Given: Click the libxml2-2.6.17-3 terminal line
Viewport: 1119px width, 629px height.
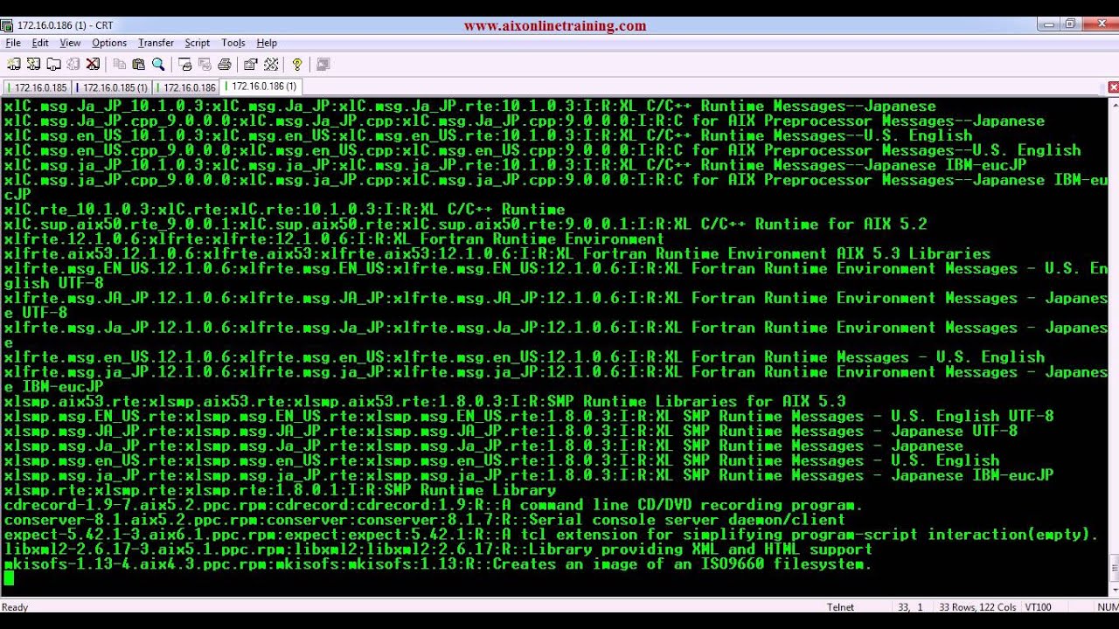Looking at the screenshot, I should point(437,550).
